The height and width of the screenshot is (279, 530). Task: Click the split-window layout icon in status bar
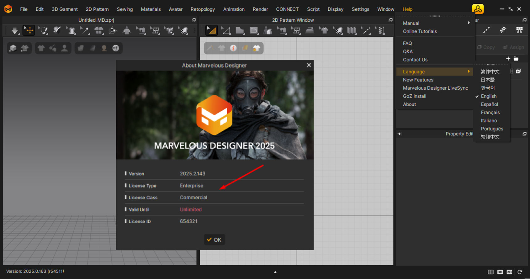coord(491,272)
